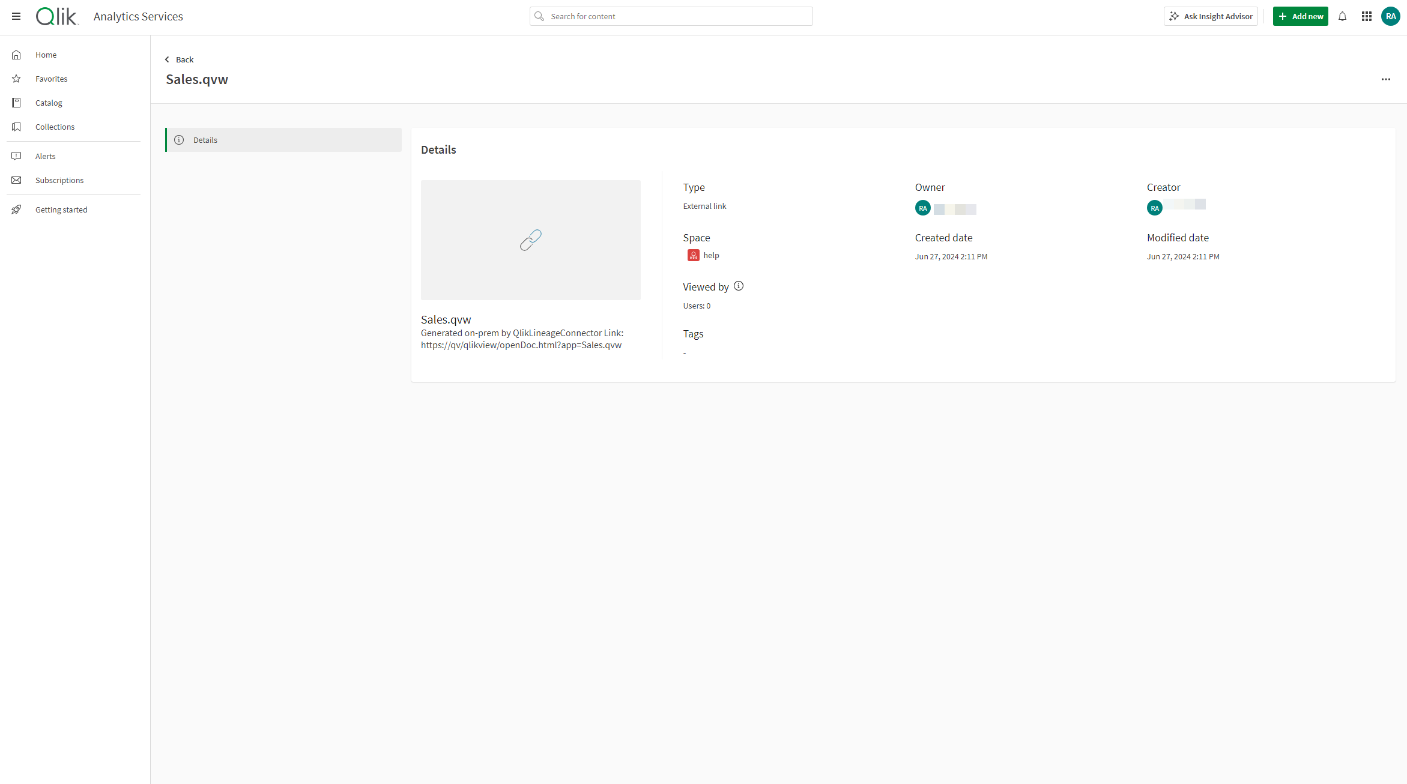Click the notifications bell icon

click(x=1343, y=16)
